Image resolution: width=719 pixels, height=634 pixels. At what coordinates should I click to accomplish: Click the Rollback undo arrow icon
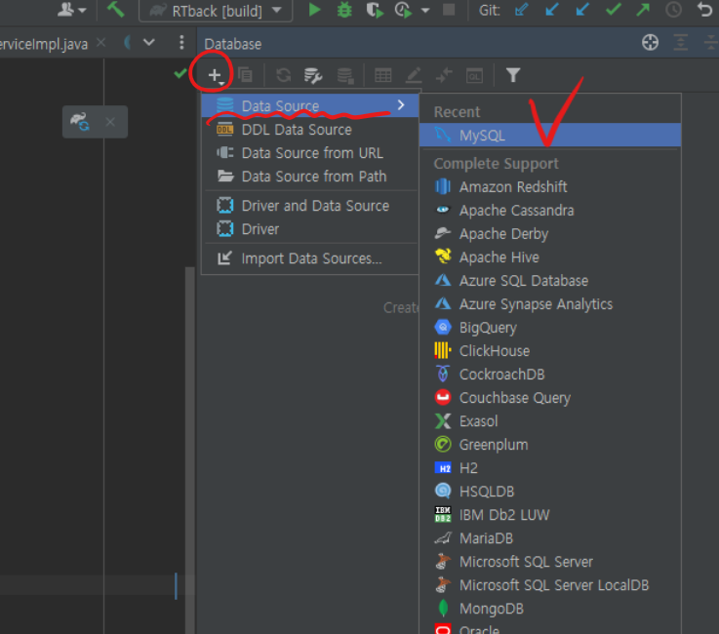click(x=704, y=10)
